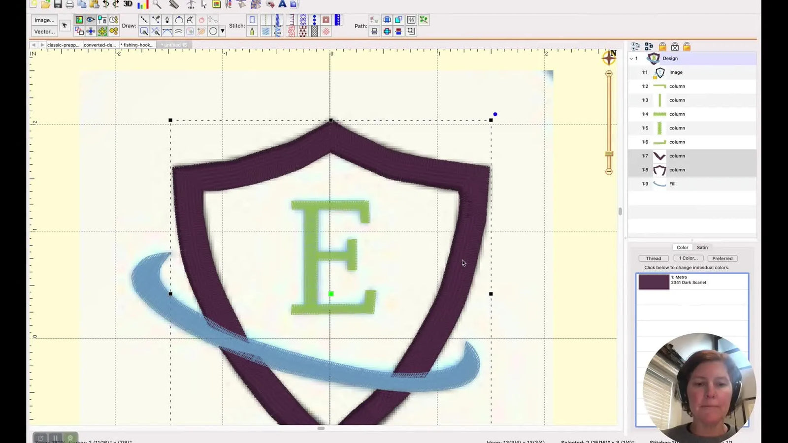The width and height of the screenshot is (788, 443).
Task: Choose the Circle draw tool
Action: (213, 31)
